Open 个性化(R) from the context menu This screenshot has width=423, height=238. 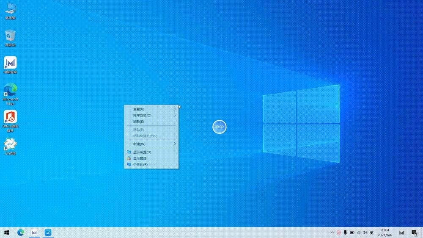[x=151, y=164]
